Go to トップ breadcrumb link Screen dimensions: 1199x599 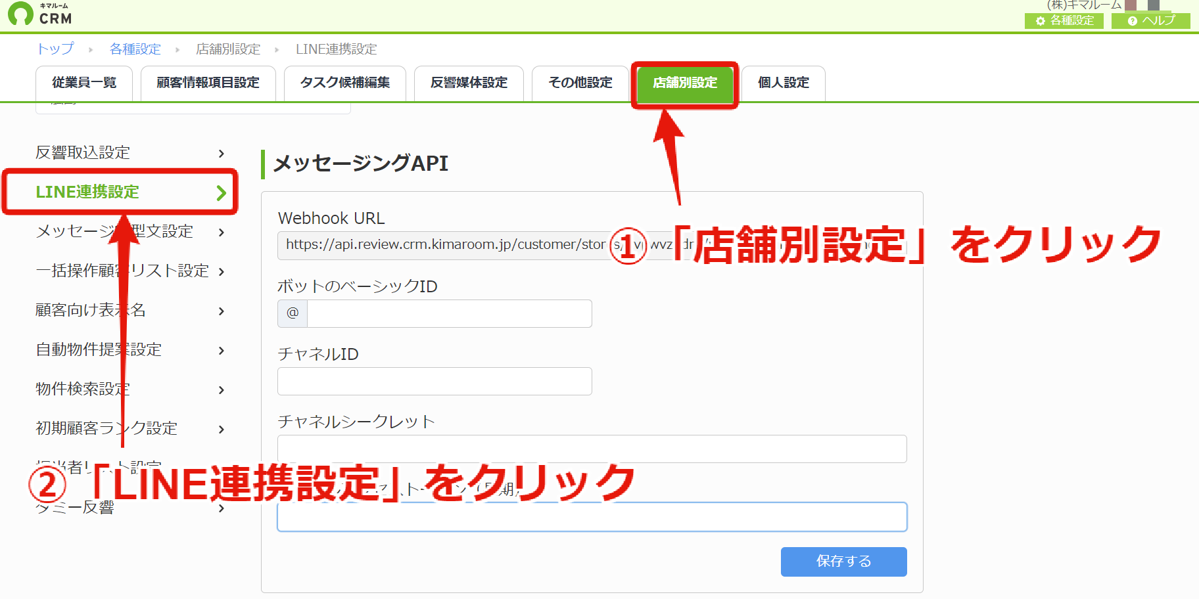55,49
